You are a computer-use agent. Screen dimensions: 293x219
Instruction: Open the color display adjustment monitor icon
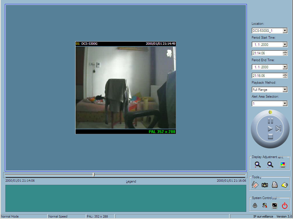tap(282, 165)
